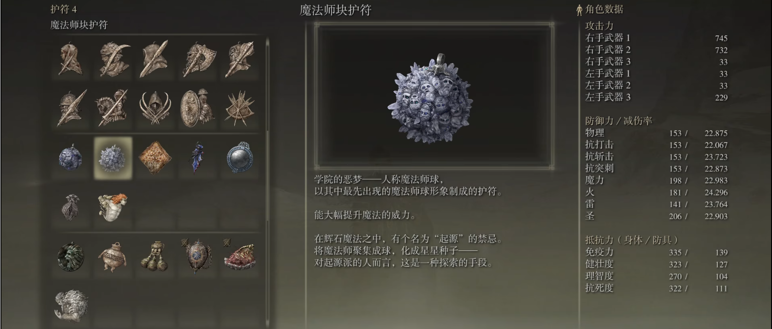Choose the white beast head item
Image resolution: width=772 pixels, height=329 pixels.
[x=71, y=305]
